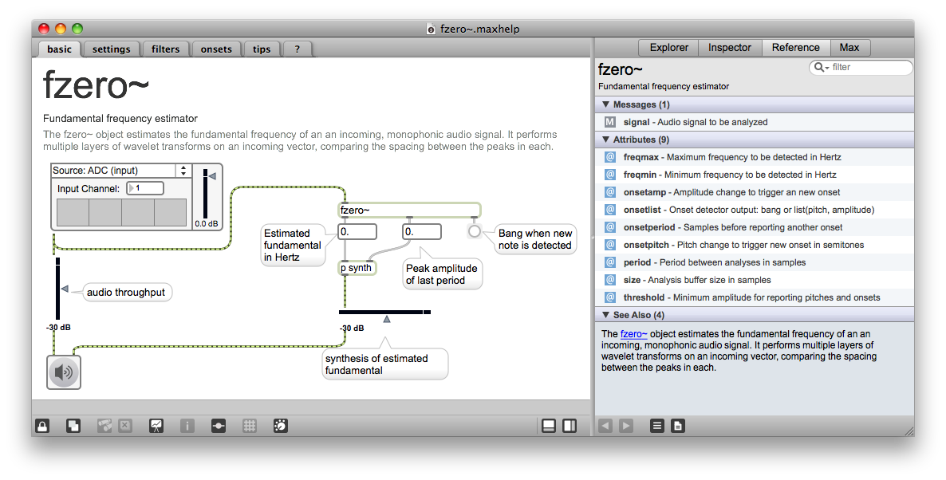Open new view via overlapping squares icon

[x=73, y=426]
